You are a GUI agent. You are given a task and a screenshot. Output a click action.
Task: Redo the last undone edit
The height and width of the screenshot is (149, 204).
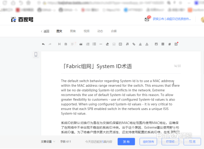pyautogui.click(x=50, y=44)
